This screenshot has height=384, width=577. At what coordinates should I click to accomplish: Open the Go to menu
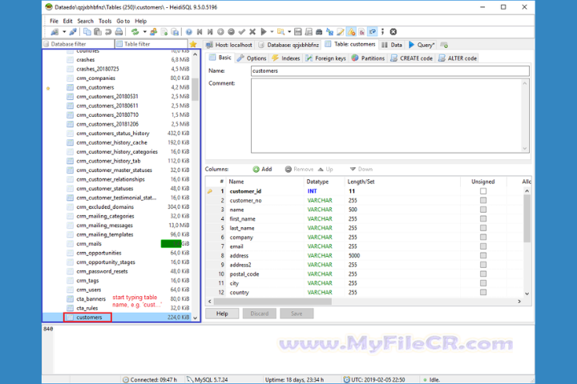(x=123, y=21)
